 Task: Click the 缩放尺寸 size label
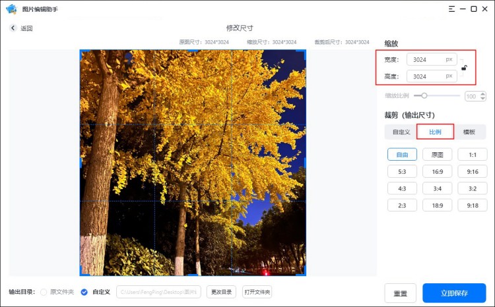272,42
